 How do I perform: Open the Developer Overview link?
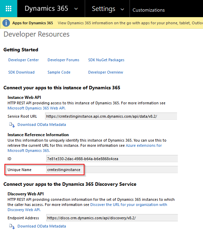click(x=106, y=72)
